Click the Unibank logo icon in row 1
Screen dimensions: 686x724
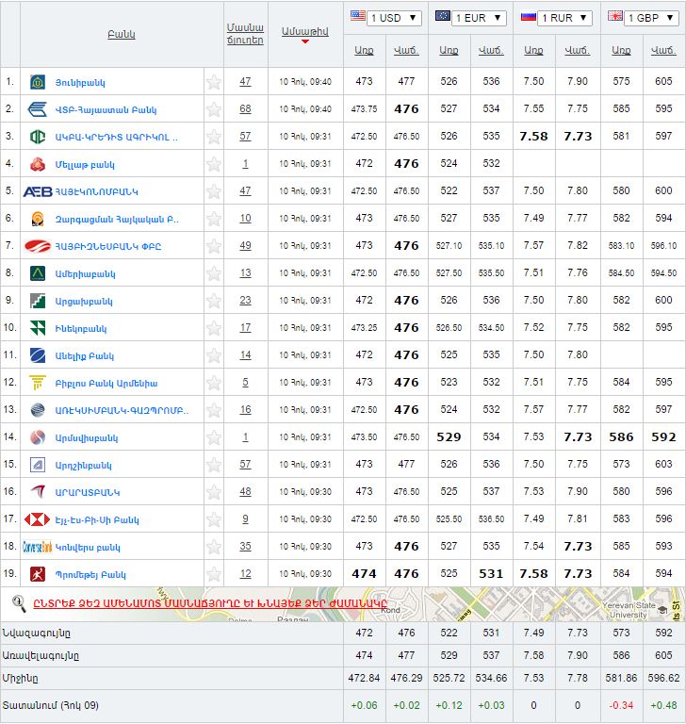38,82
